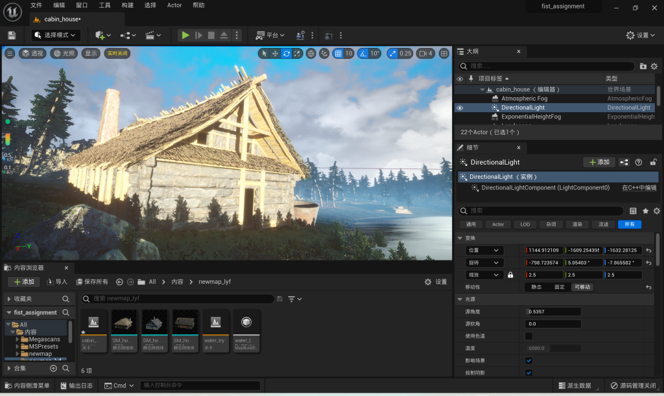The width and height of the screenshot is (664, 396).
Task: Open the 设置 settings dropdown in toolbar
Action: coord(640,35)
